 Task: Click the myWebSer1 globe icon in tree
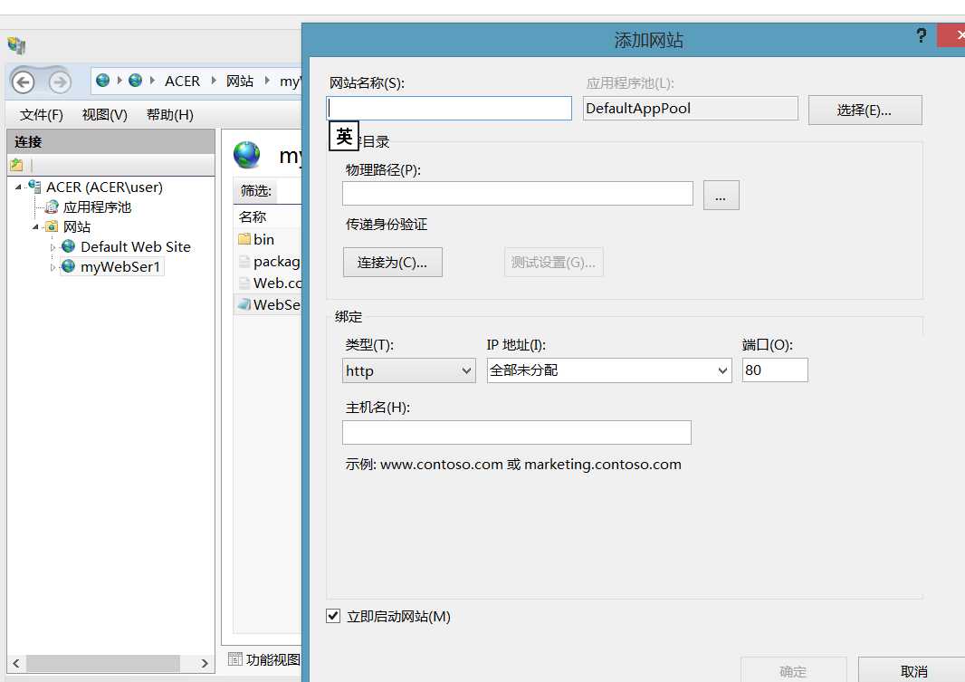[68, 266]
